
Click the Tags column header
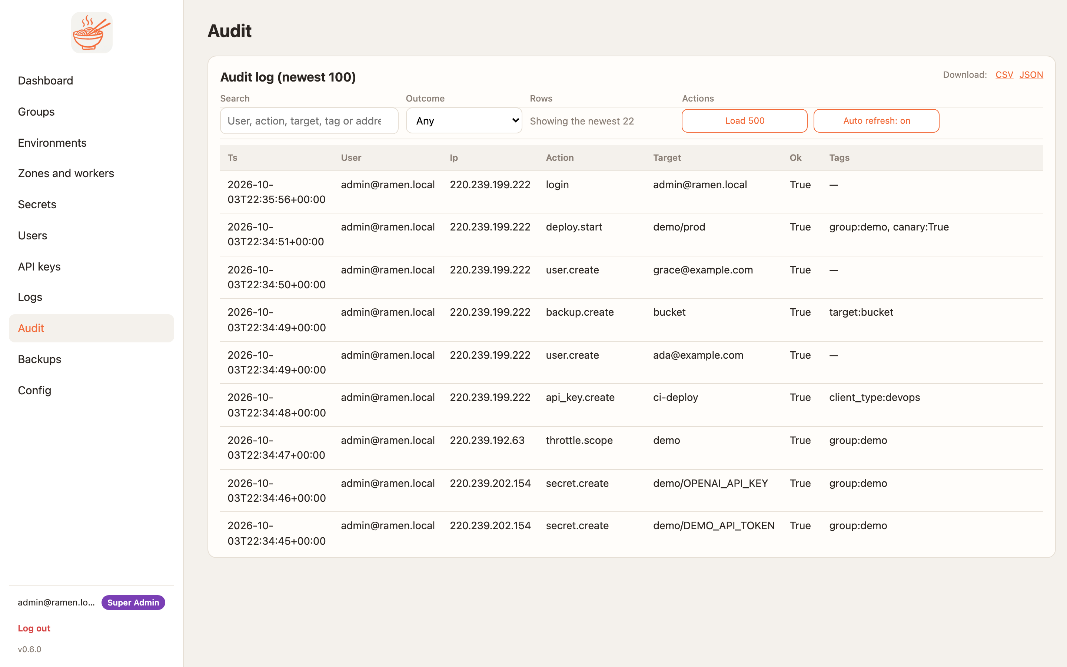[839, 158]
